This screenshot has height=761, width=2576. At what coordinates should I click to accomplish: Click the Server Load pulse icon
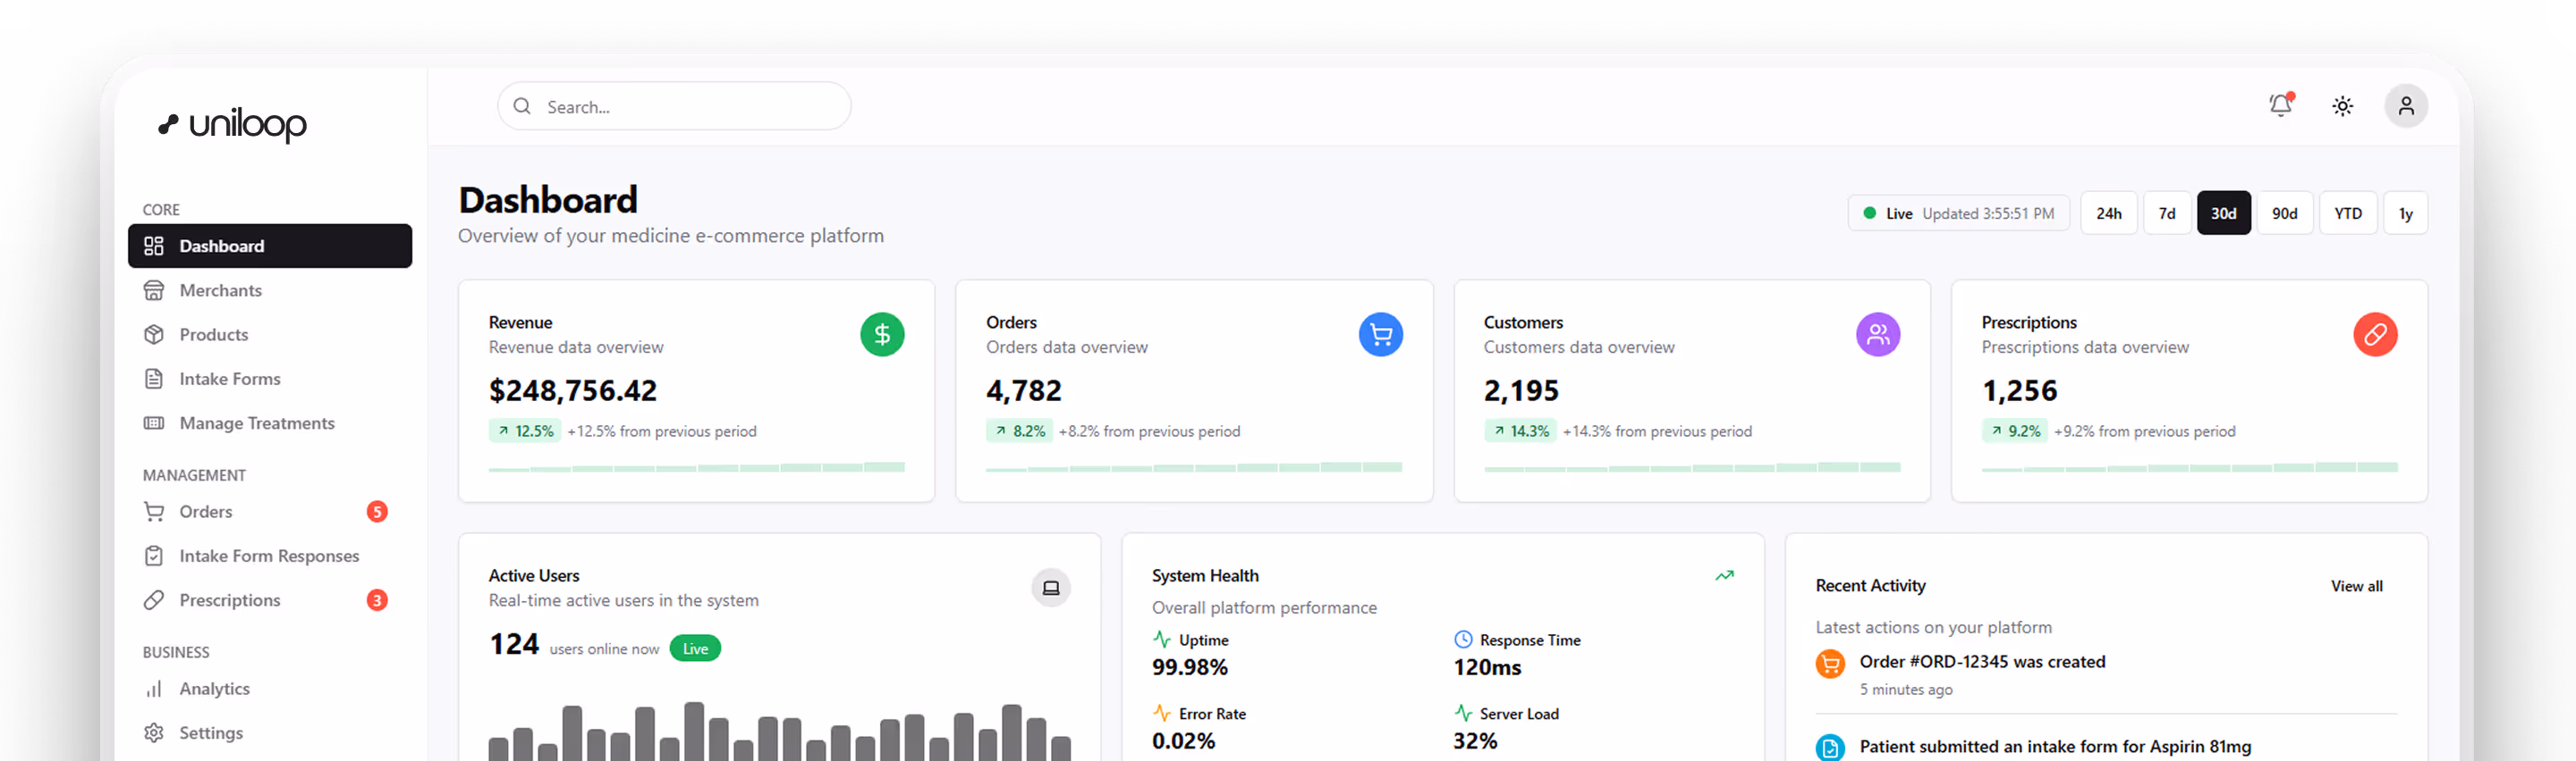click(x=1463, y=713)
